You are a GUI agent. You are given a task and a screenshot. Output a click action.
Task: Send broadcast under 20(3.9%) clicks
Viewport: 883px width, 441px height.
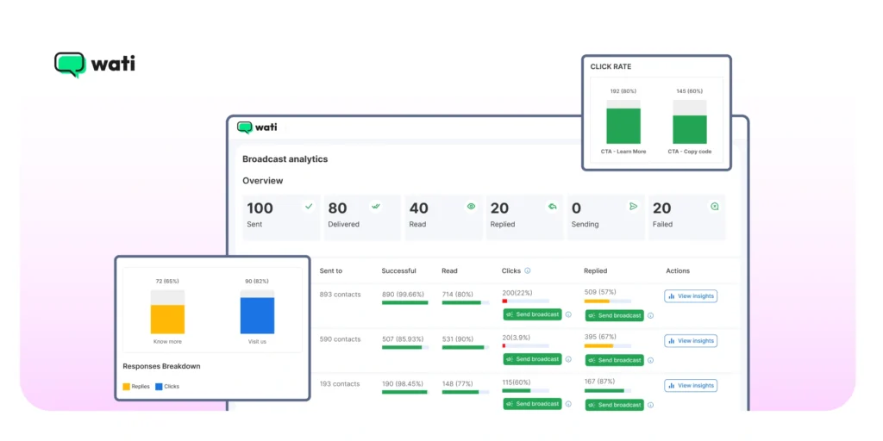click(532, 359)
